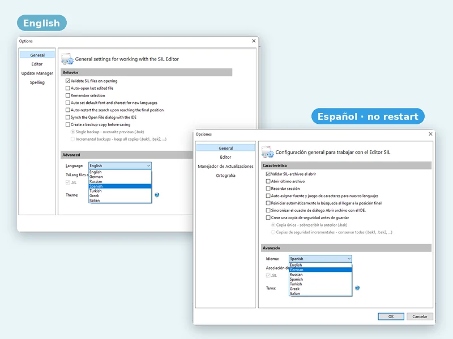Open the Idioma combo box in Opciones
This screenshot has height=339, width=453.
320,259
